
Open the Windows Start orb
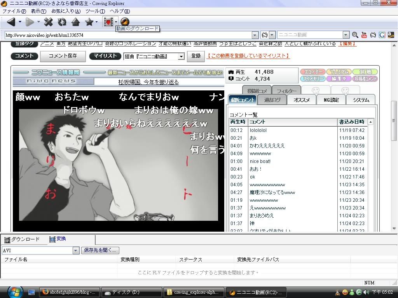point(15,292)
